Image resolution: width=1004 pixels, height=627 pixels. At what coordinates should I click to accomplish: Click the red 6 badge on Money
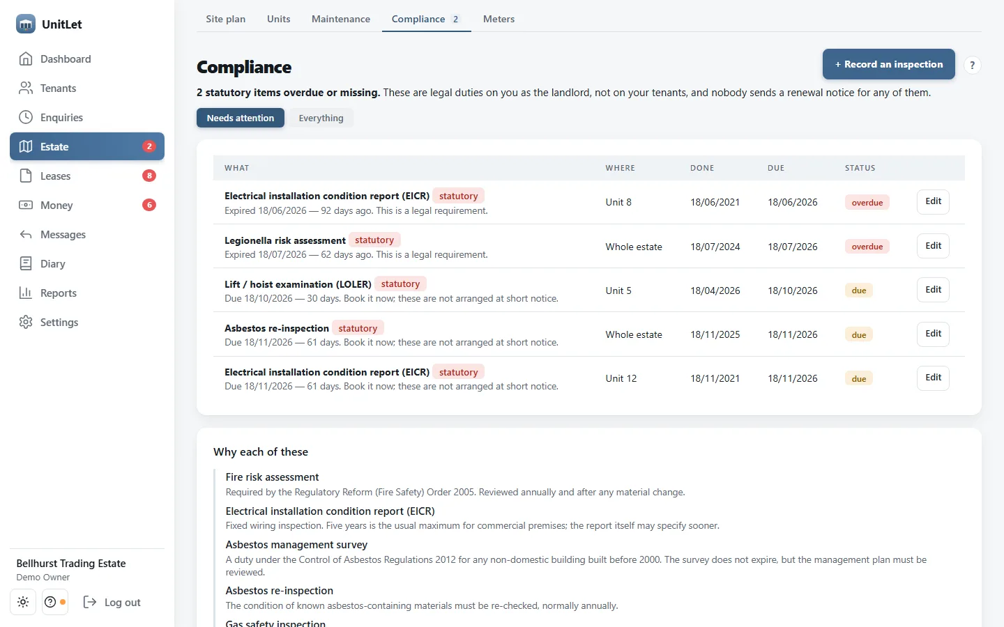coord(149,205)
